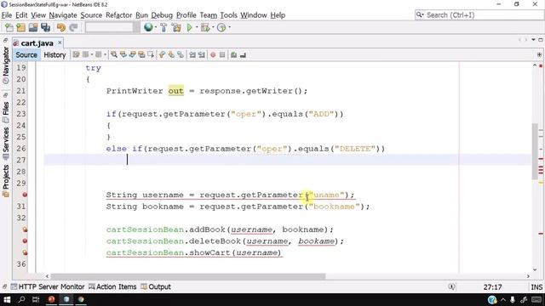Viewport: 545px width, 306px height.
Task: Open the Source menu
Action: pos(91,15)
